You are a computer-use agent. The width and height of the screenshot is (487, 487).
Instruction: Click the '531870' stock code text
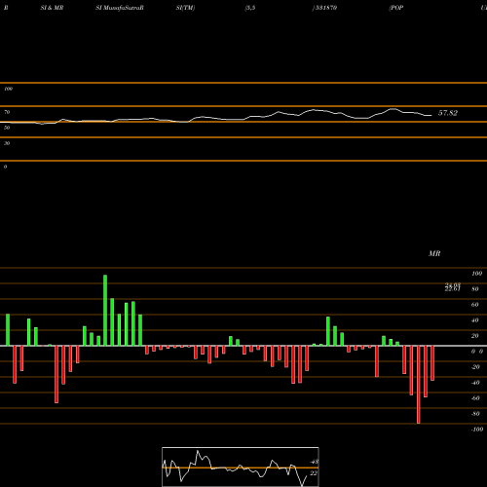(325, 8)
